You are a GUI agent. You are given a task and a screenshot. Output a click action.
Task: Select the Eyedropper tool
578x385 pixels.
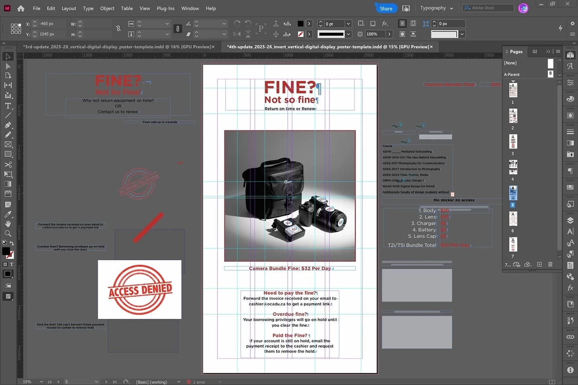8,214
